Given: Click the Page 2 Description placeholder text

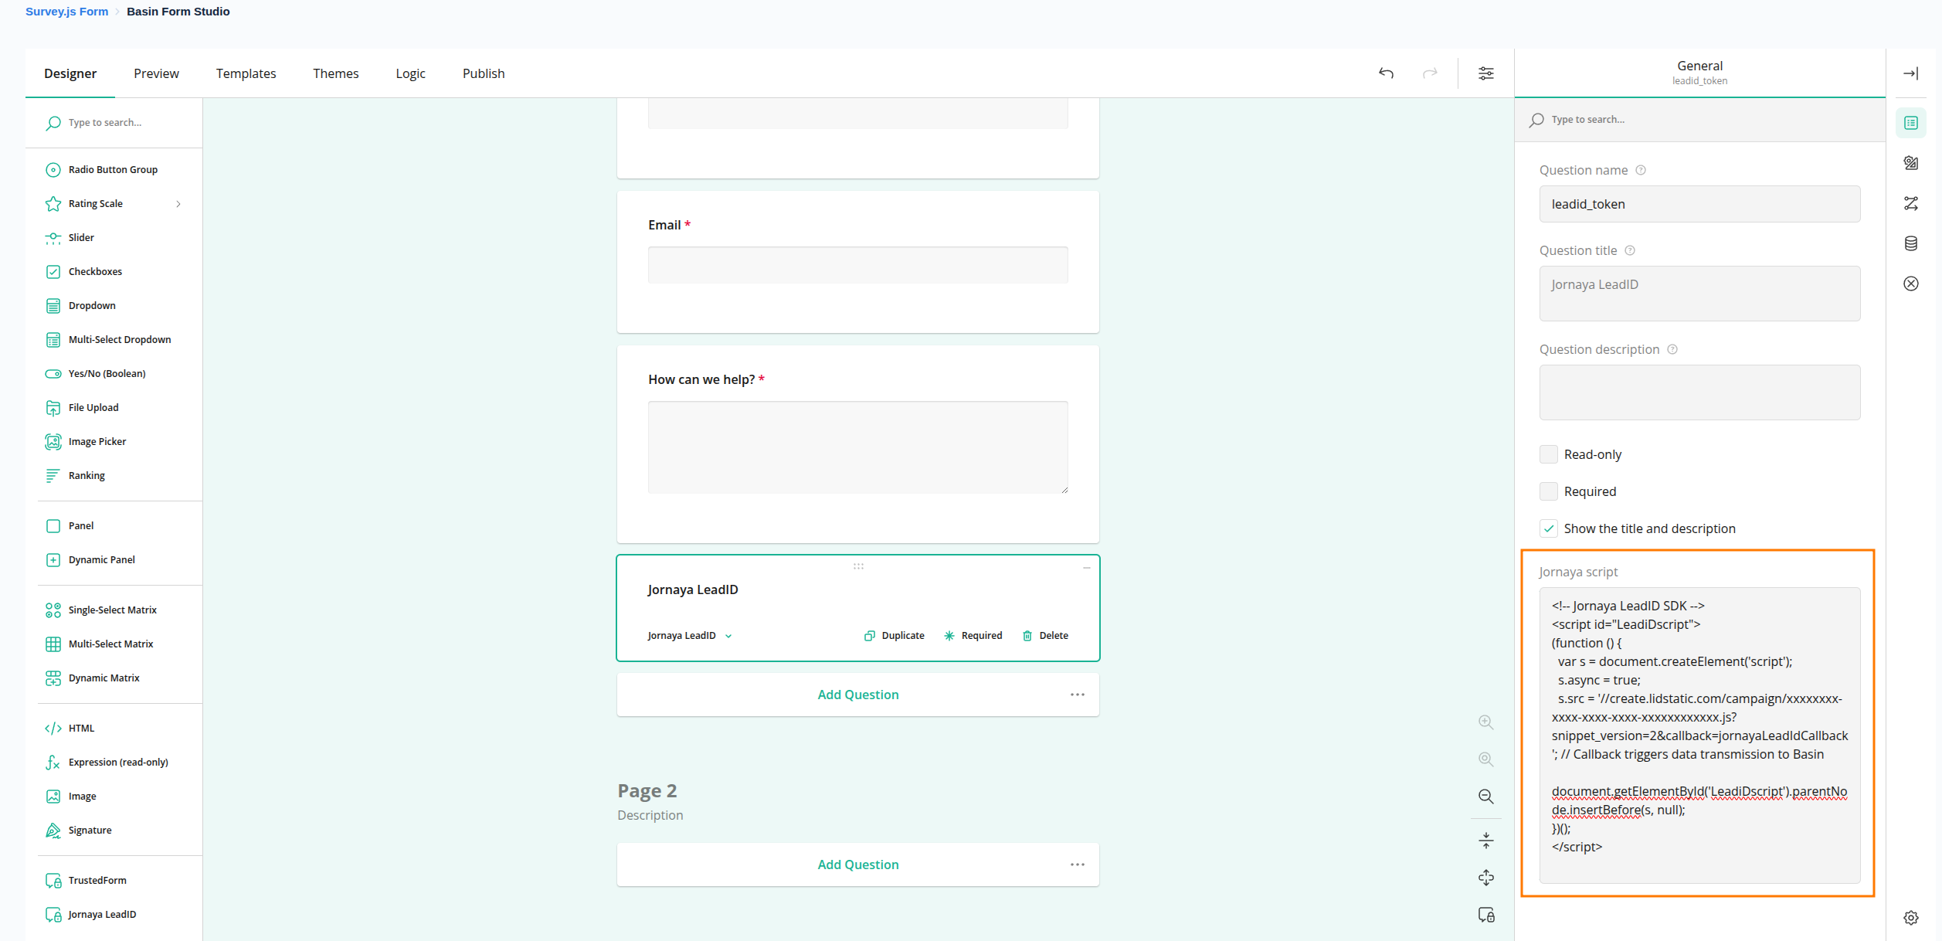Looking at the screenshot, I should click(x=650, y=815).
